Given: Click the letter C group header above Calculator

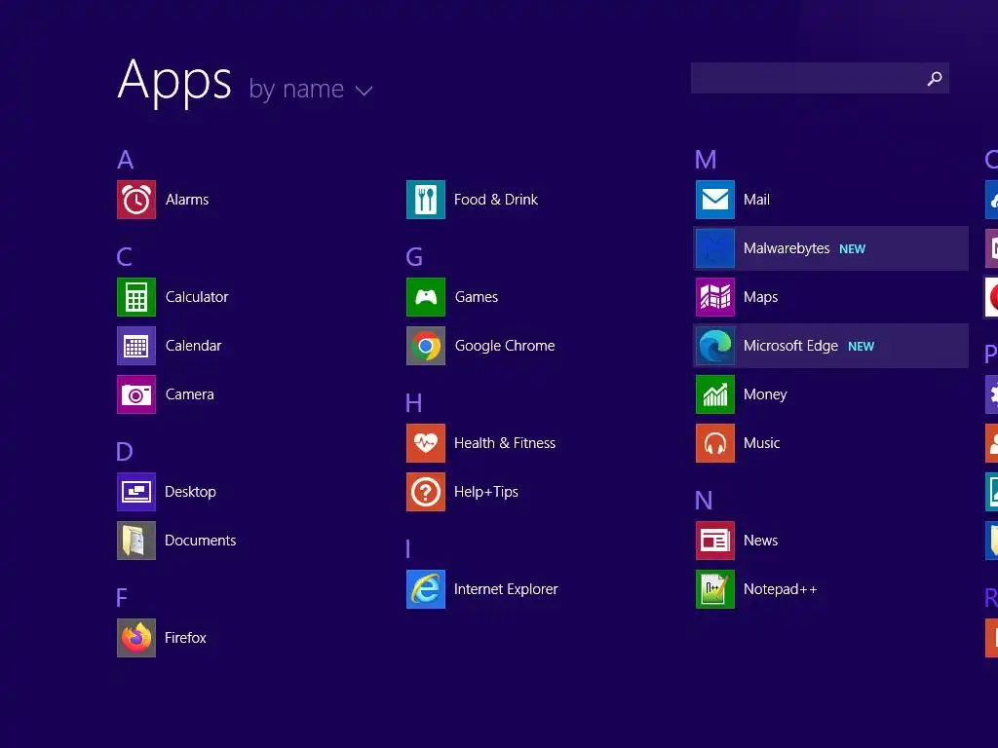Looking at the screenshot, I should click(125, 257).
